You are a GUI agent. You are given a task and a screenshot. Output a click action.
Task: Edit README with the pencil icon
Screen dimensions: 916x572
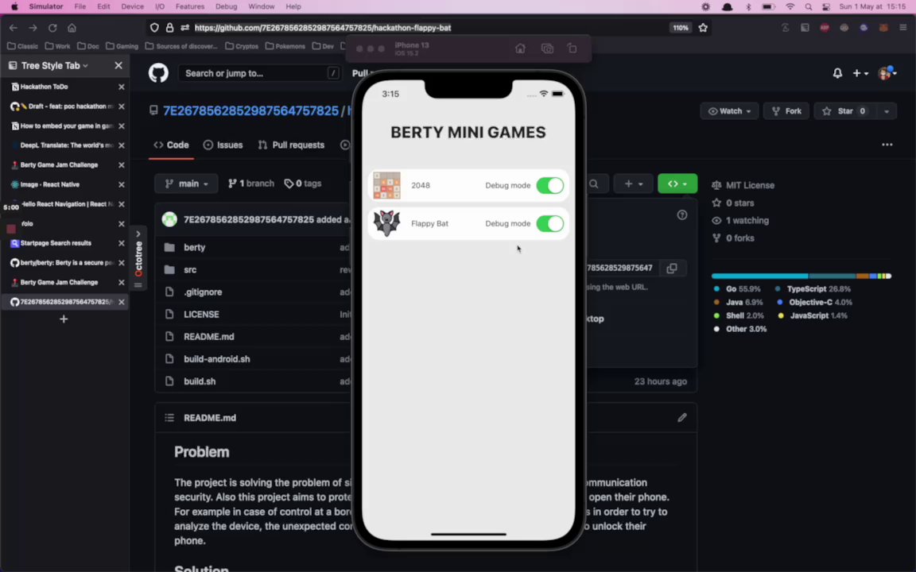pyautogui.click(x=681, y=417)
